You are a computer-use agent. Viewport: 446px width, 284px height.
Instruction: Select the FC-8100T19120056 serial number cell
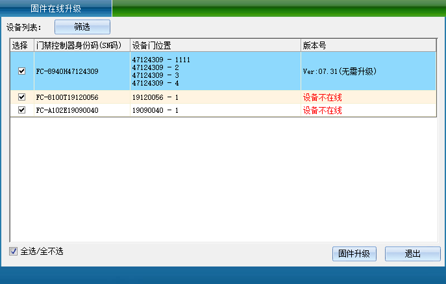pos(68,97)
